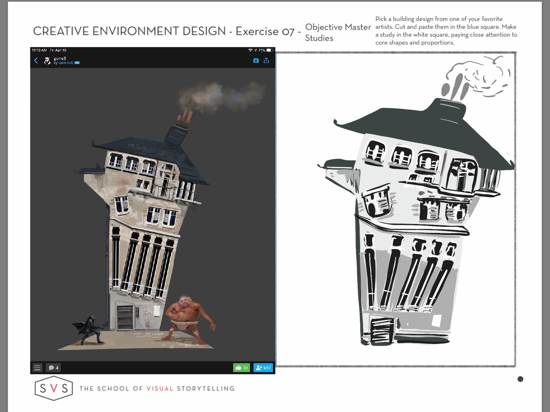This screenshot has height=412, width=550.
Task: Tap the blue follow button 697
Action: point(263,367)
